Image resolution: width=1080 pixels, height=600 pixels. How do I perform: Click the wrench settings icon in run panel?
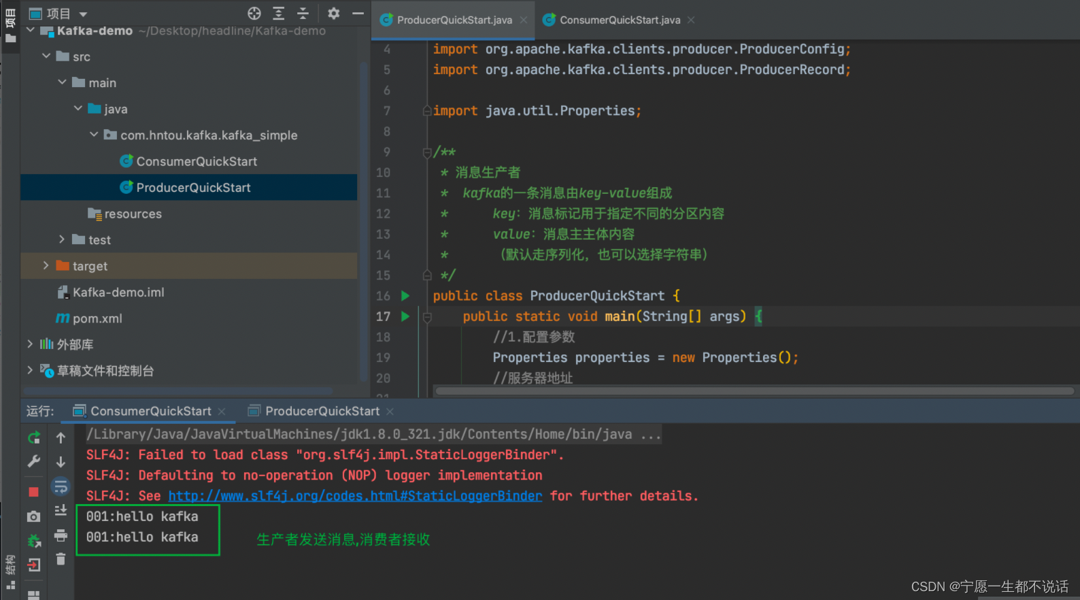tap(34, 461)
